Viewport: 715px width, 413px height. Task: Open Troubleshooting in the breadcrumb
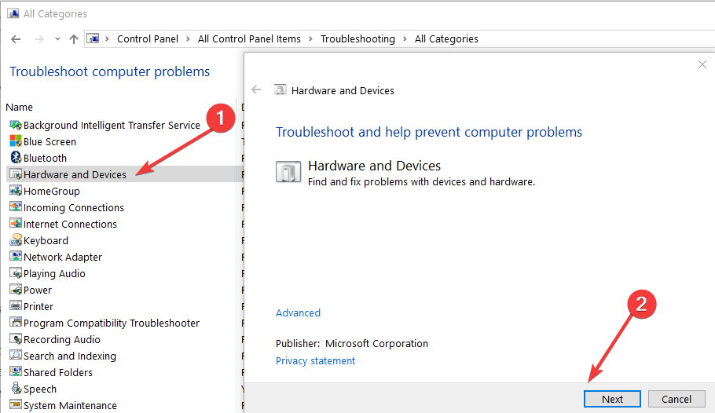tap(357, 39)
